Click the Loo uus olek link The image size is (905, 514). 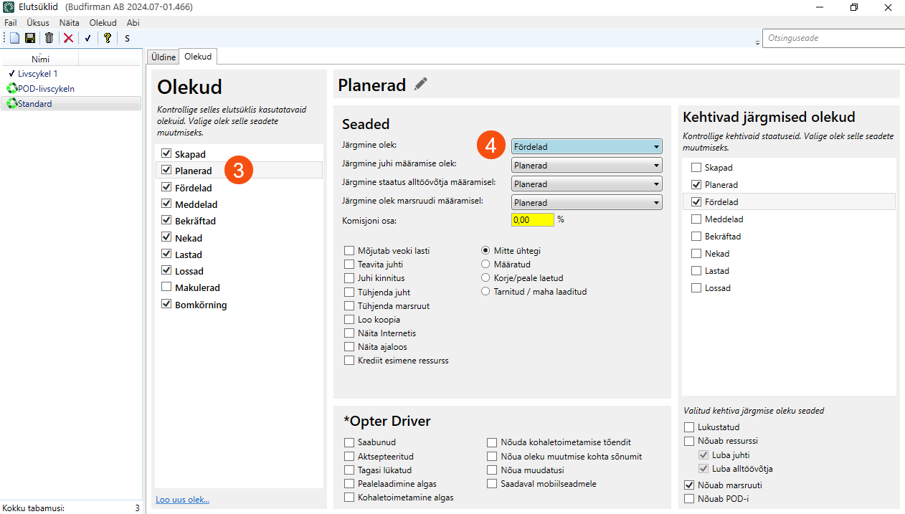tap(182, 500)
